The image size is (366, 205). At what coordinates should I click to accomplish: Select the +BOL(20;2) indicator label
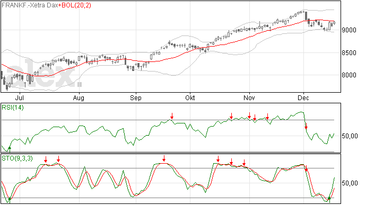coord(75,5)
